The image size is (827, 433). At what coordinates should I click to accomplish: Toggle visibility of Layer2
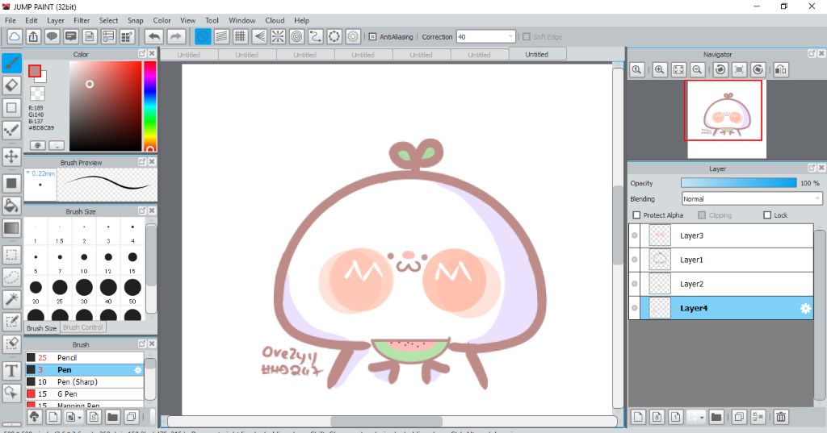635,284
